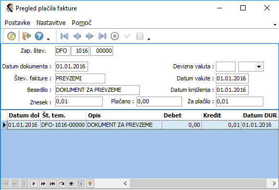
Task: Click the 1016 field of Zap. štev.
Action: tap(80, 51)
